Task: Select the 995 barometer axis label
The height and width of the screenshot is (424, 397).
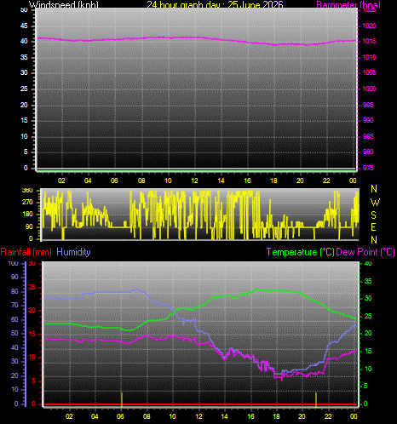Action: [368, 105]
